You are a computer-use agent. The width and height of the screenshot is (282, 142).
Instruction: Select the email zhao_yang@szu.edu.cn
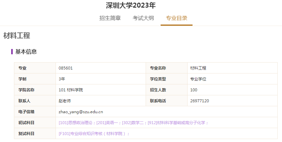tap(81, 112)
